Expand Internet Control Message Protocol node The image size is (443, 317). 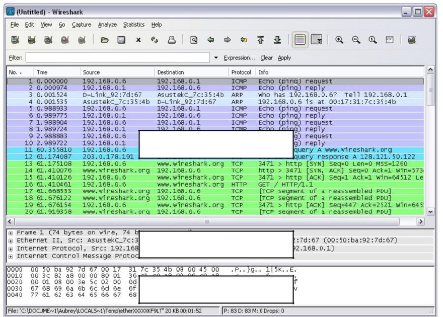(11, 257)
